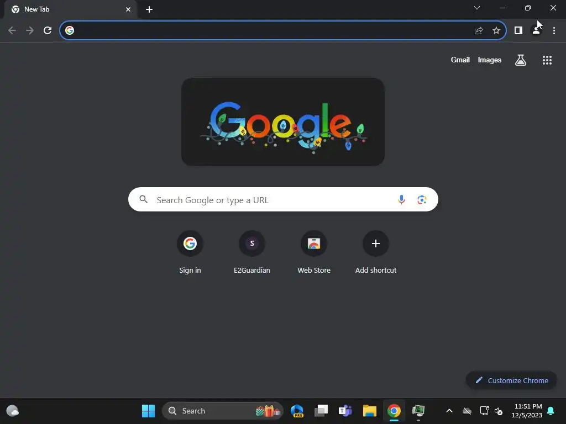
Task: Click the taskbar Search box
Action: tap(223, 411)
